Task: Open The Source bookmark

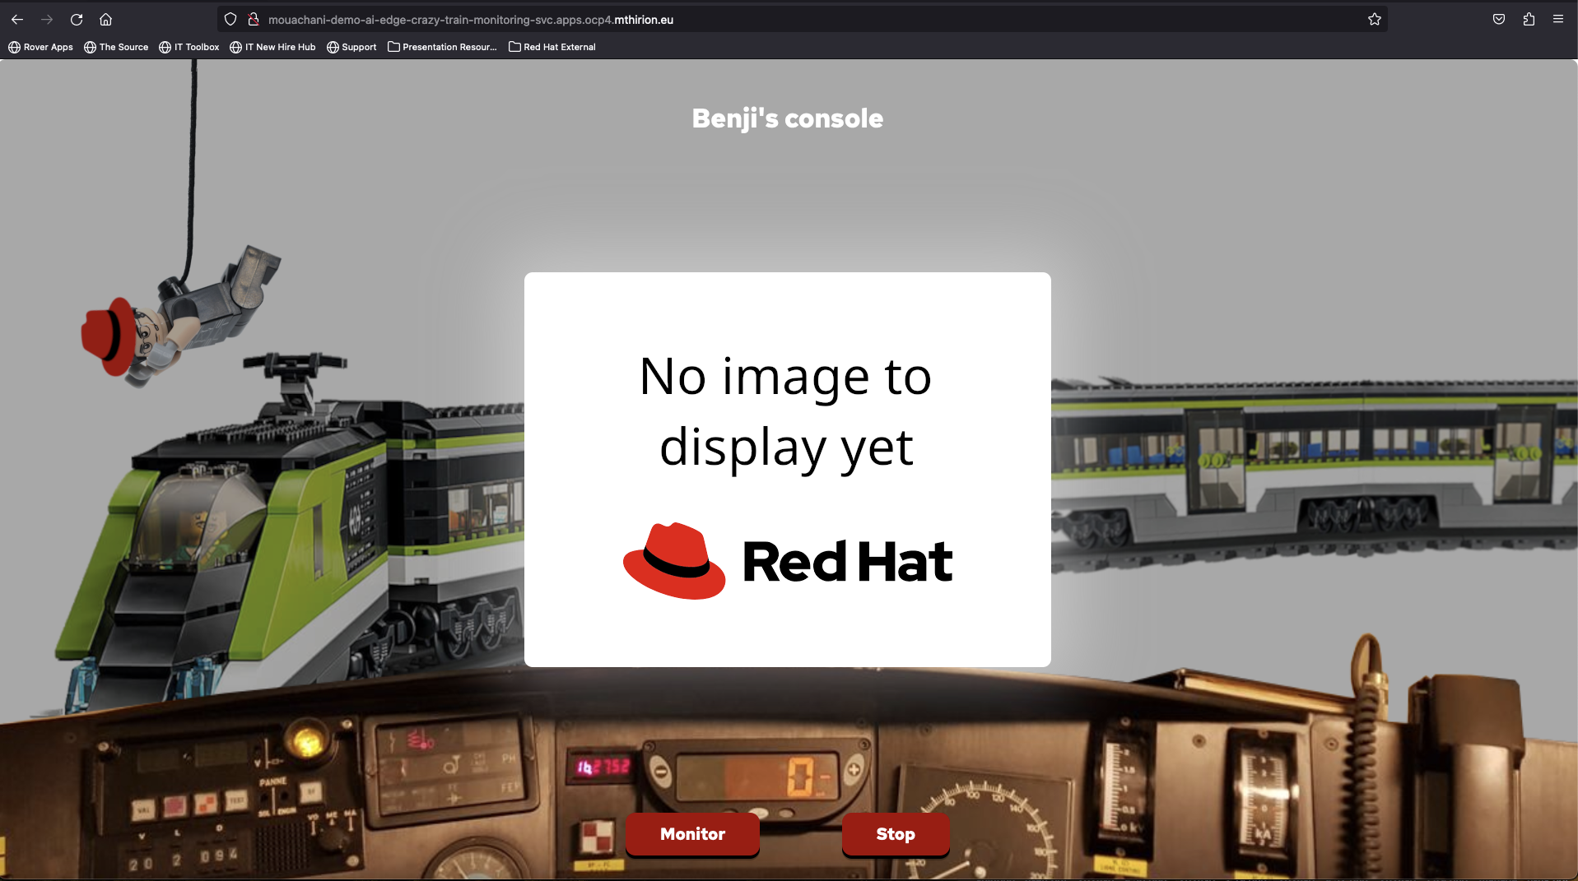Action: (116, 47)
